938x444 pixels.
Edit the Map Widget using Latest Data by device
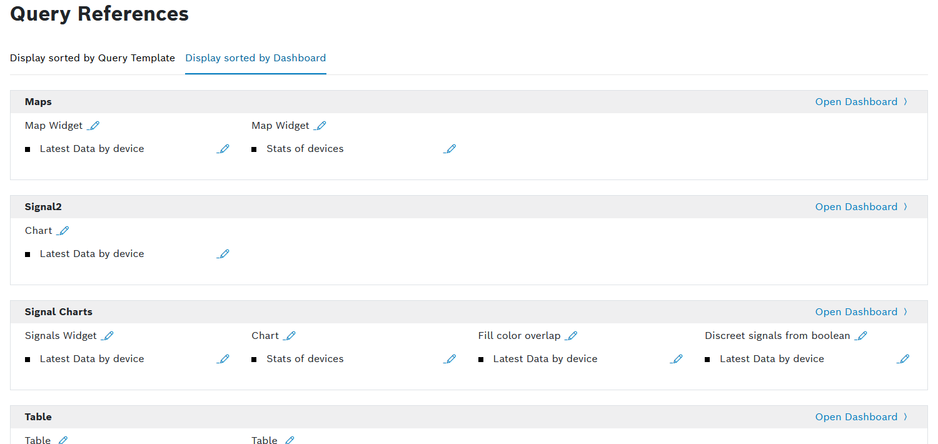[94, 126]
